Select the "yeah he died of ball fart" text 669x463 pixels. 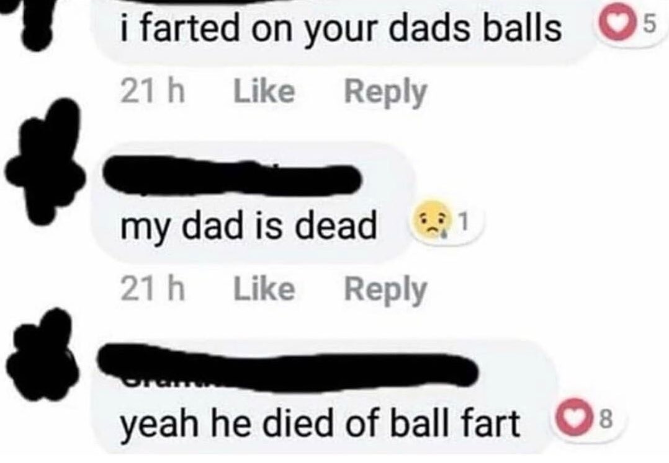pos(320,423)
